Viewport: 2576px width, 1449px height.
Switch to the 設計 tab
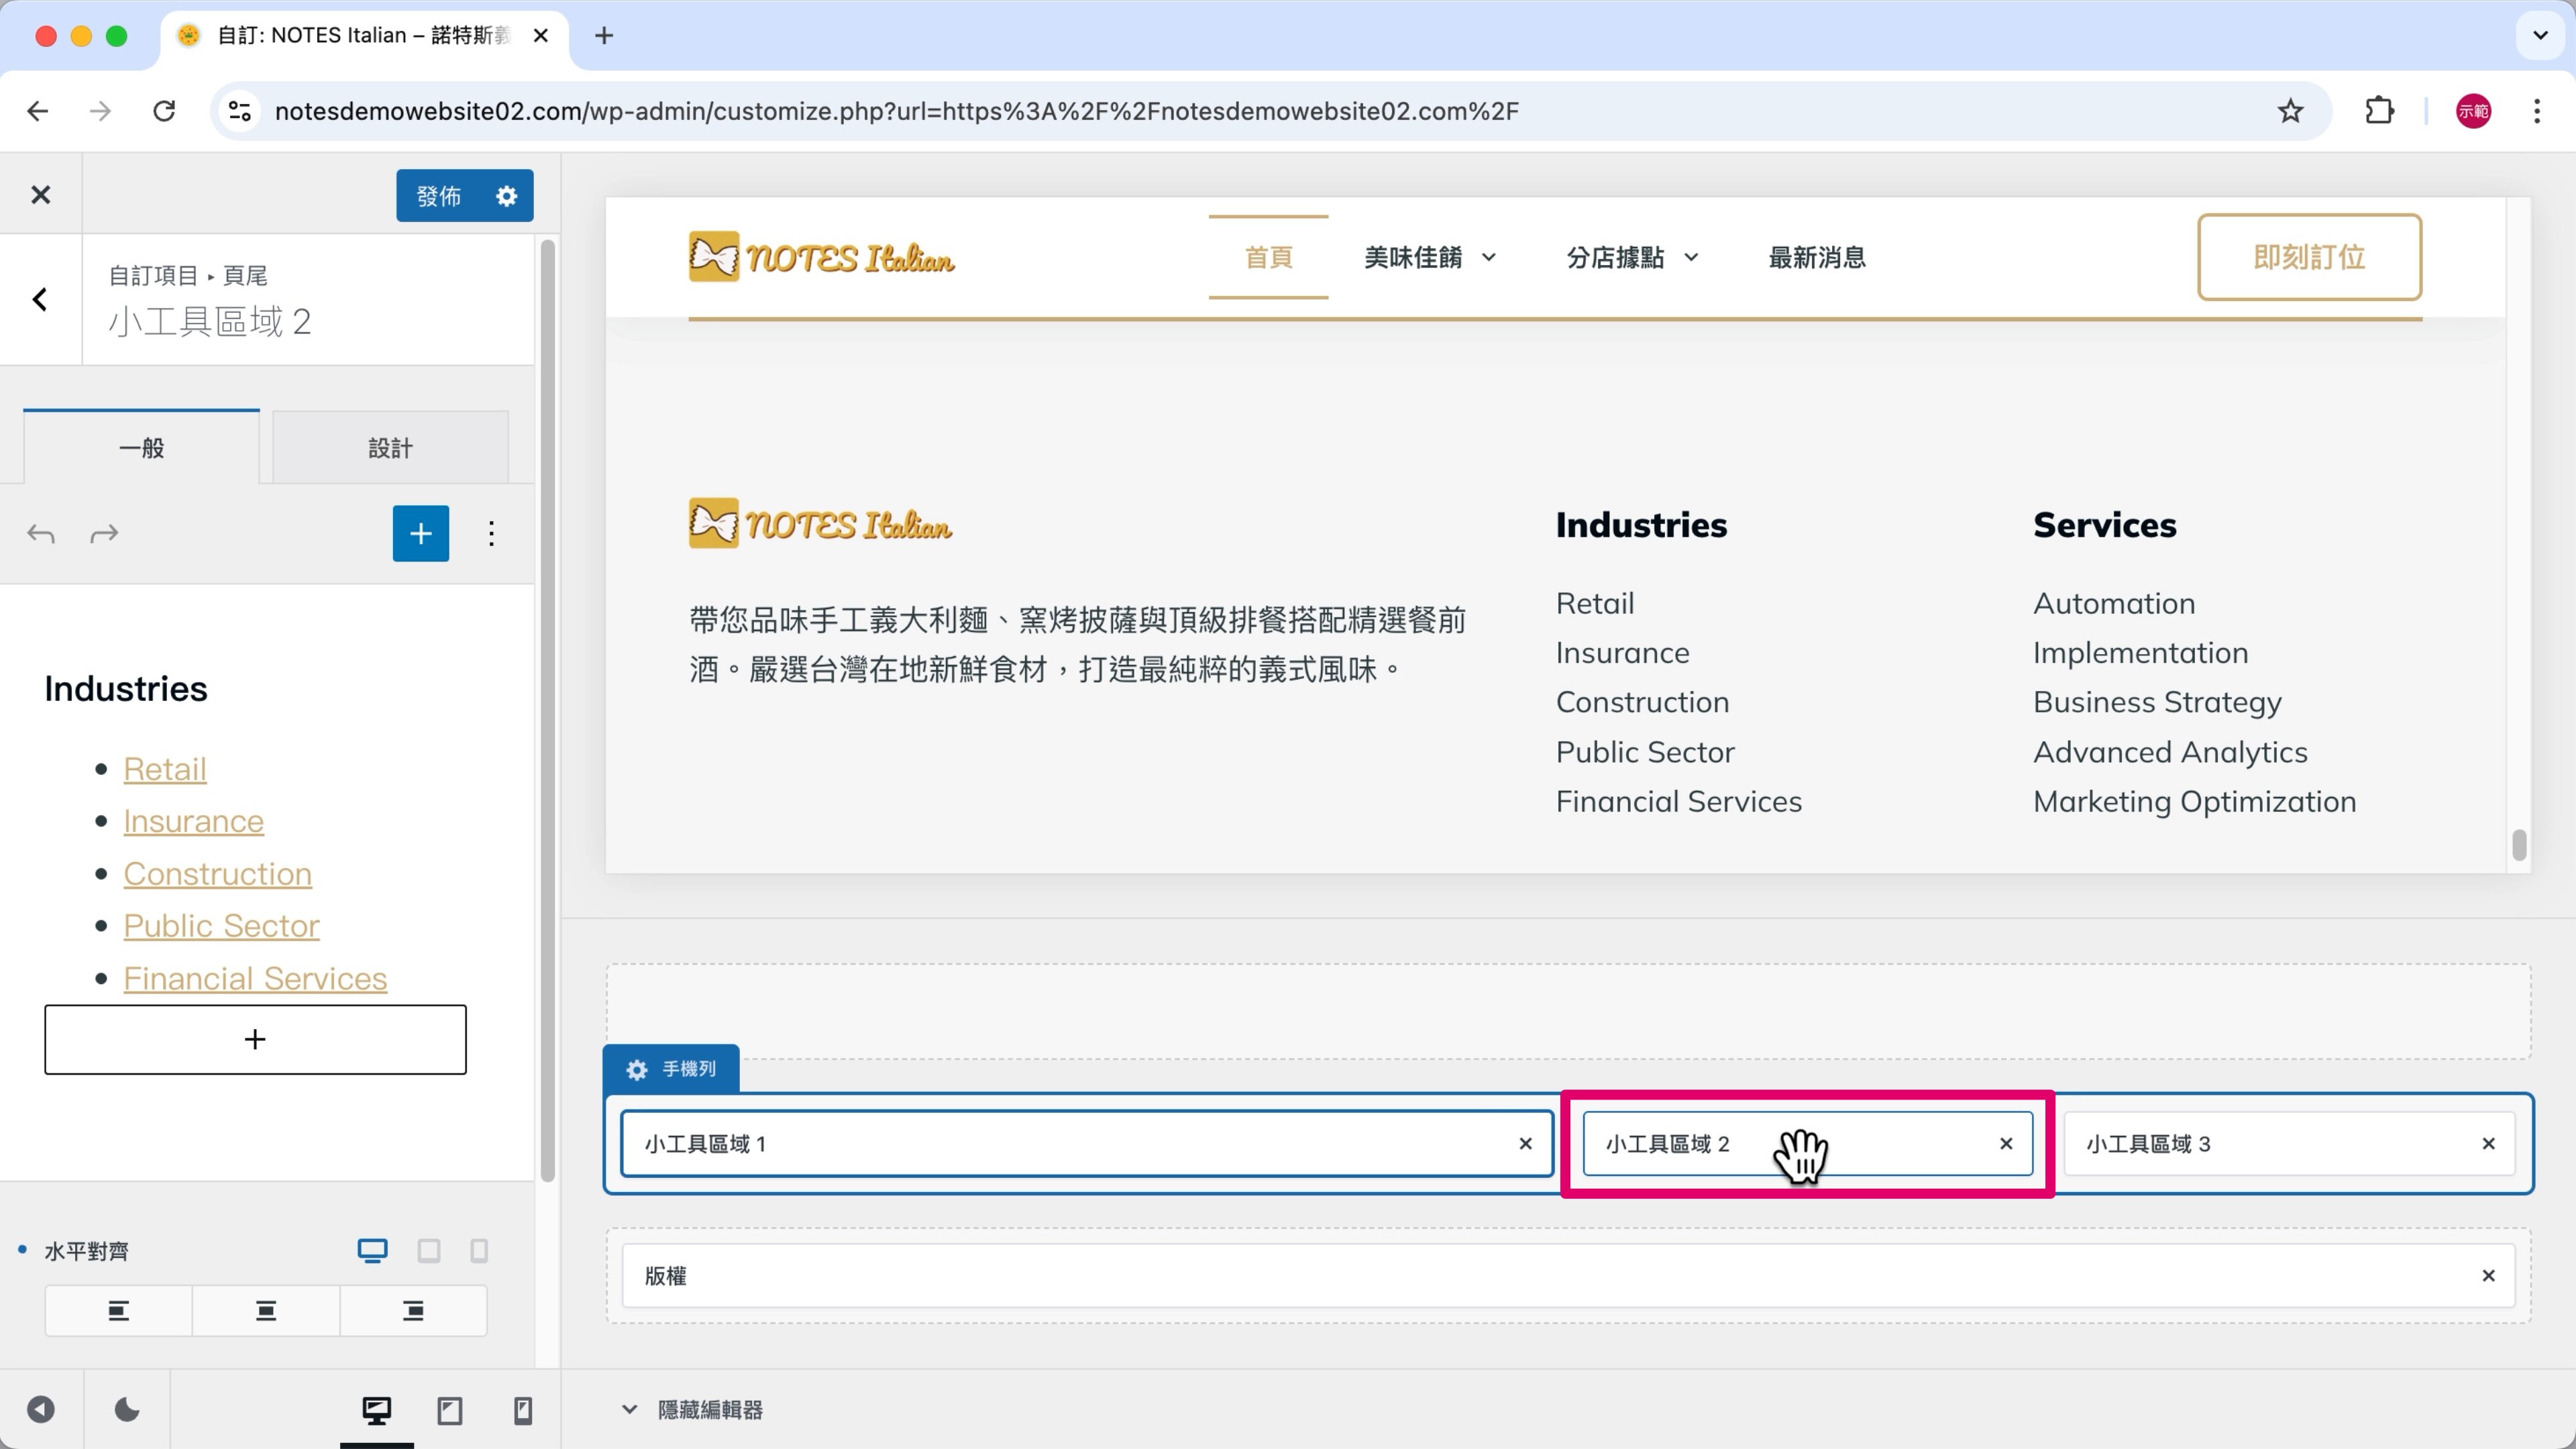pyautogui.click(x=390, y=448)
